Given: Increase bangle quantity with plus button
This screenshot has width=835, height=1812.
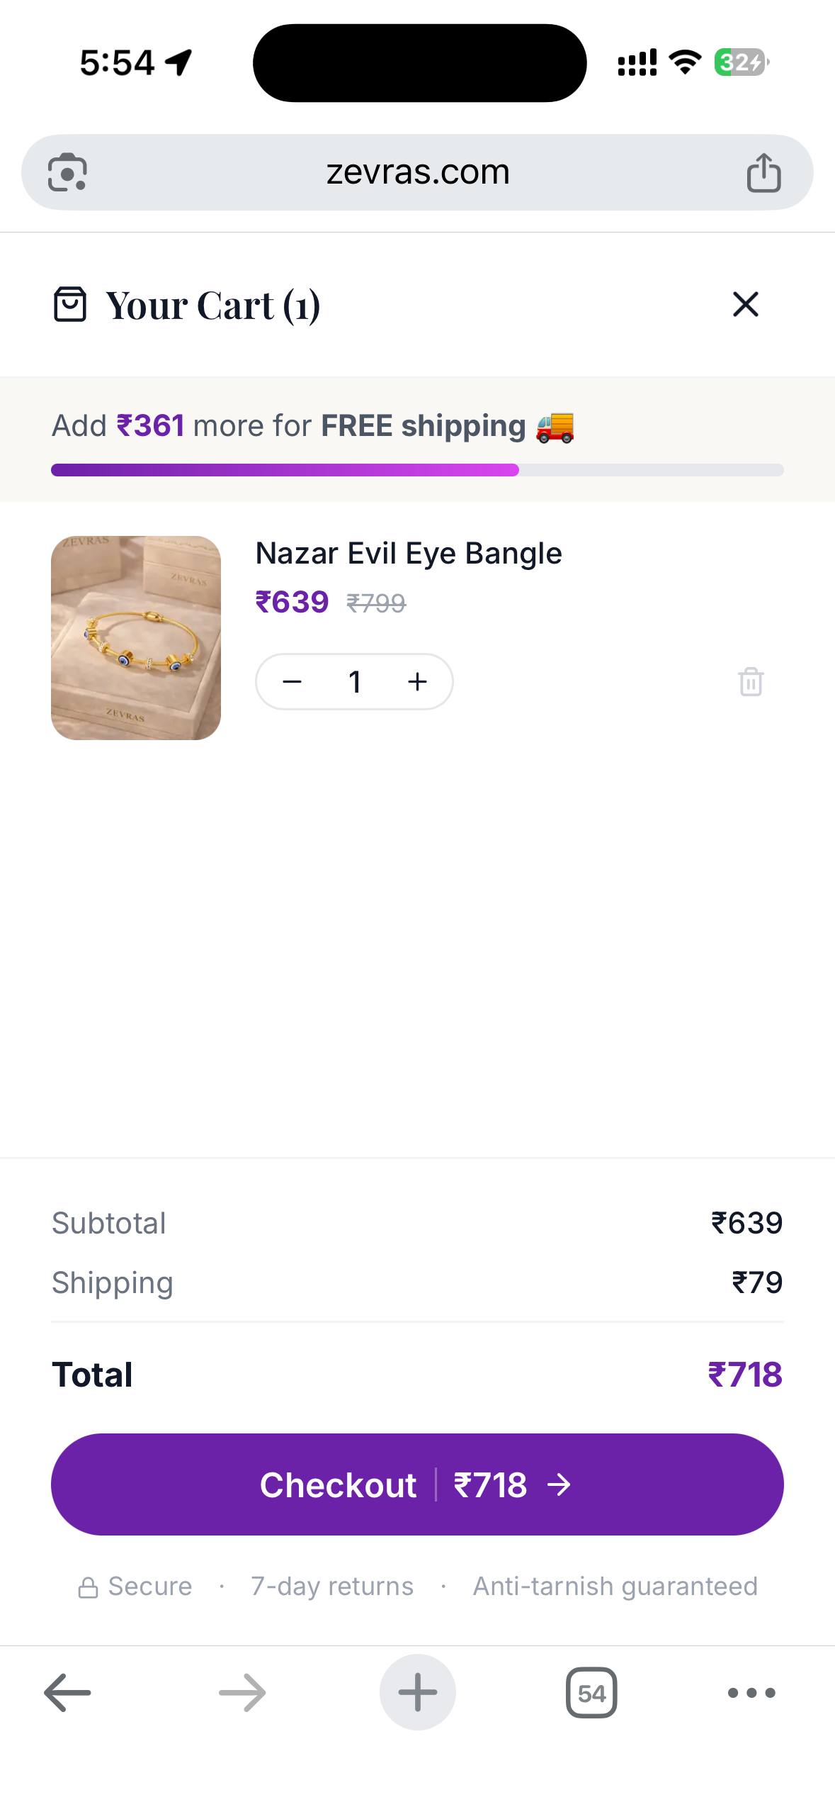Looking at the screenshot, I should tap(417, 682).
